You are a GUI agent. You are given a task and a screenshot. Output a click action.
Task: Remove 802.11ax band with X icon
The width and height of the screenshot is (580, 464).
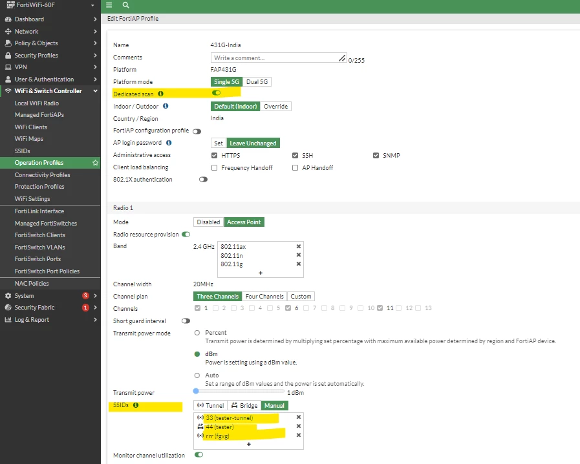pos(299,246)
